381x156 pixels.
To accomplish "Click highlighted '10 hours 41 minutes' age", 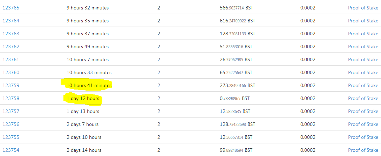I will (x=89, y=85).
